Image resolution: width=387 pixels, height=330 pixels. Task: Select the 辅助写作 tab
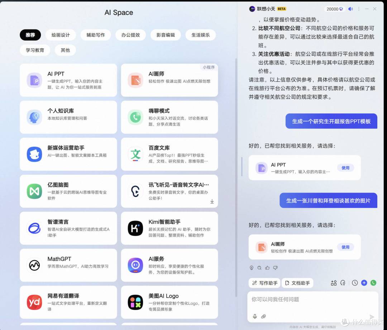click(96, 35)
